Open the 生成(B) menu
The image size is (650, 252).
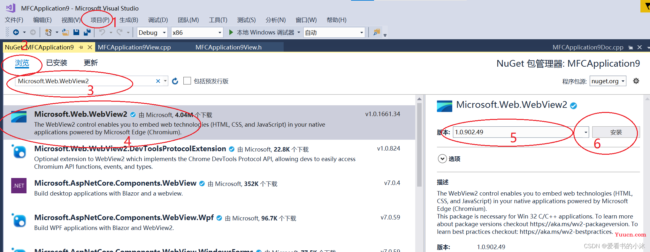tap(129, 20)
